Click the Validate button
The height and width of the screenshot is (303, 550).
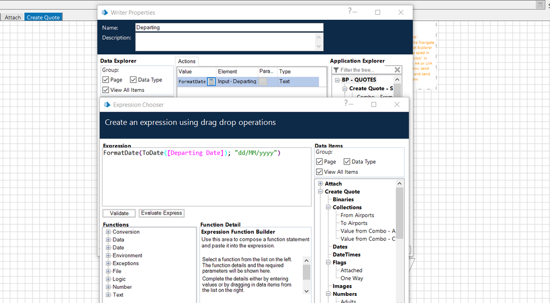pyautogui.click(x=119, y=213)
